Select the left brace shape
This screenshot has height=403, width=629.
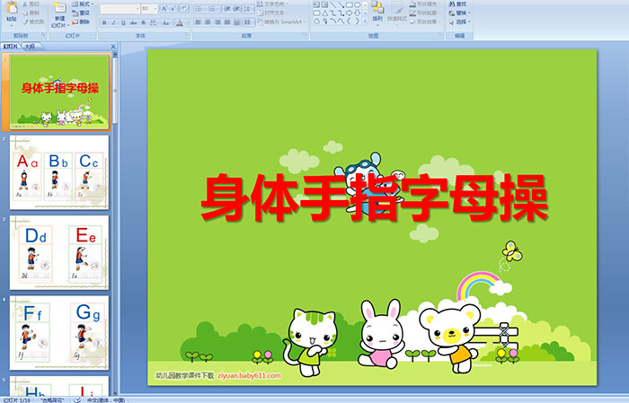pos(349,21)
